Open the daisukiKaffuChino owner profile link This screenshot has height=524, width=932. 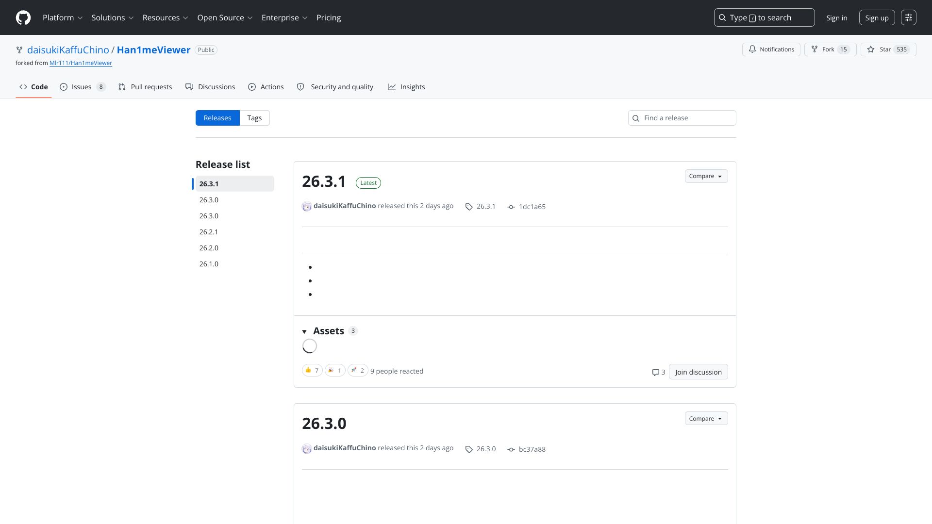tap(68, 50)
